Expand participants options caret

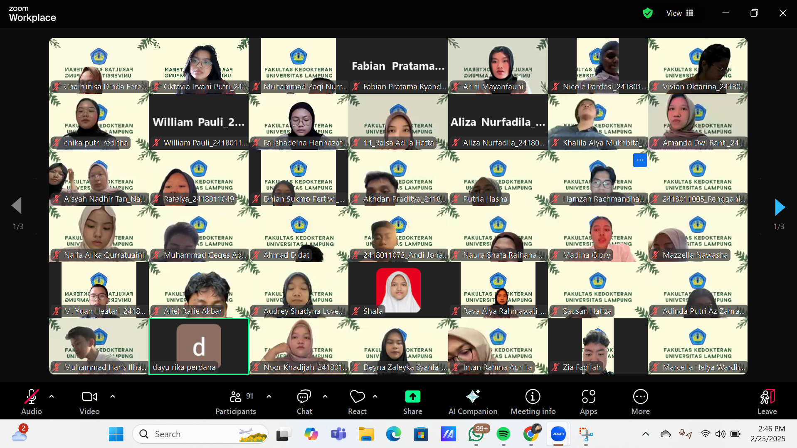click(269, 396)
